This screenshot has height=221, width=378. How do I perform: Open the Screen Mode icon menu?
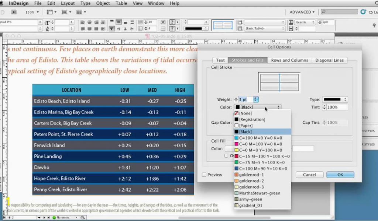click(x=66, y=12)
